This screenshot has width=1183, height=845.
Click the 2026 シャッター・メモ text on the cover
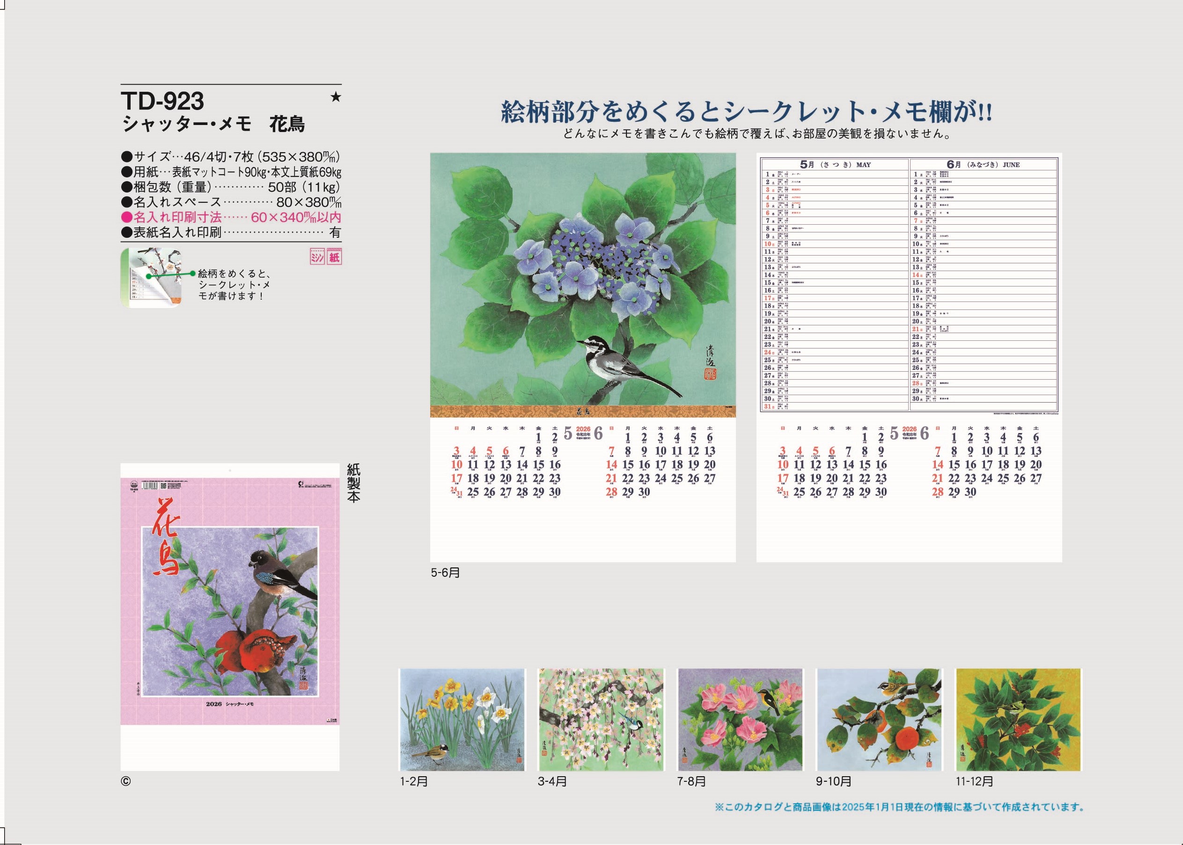229,704
